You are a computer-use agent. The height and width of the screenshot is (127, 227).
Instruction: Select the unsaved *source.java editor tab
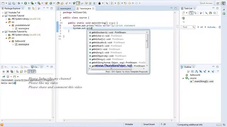point(85,8)
